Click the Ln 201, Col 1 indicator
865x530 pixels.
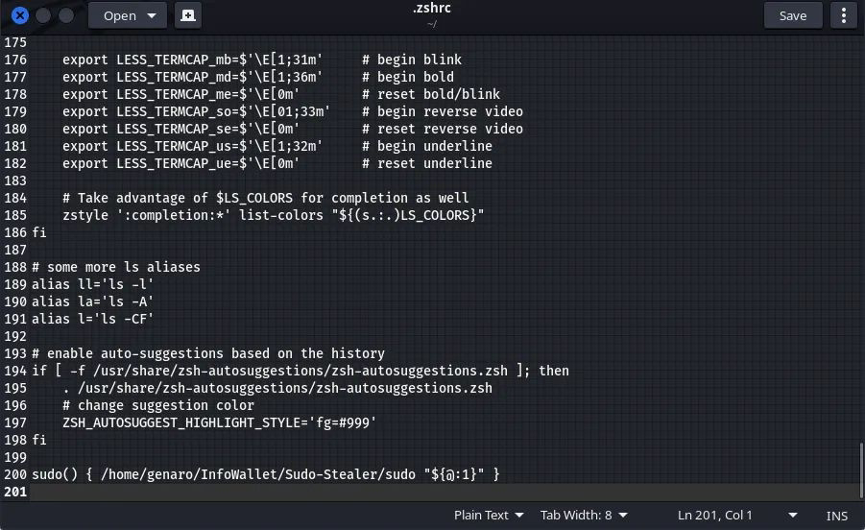[715, 515]
